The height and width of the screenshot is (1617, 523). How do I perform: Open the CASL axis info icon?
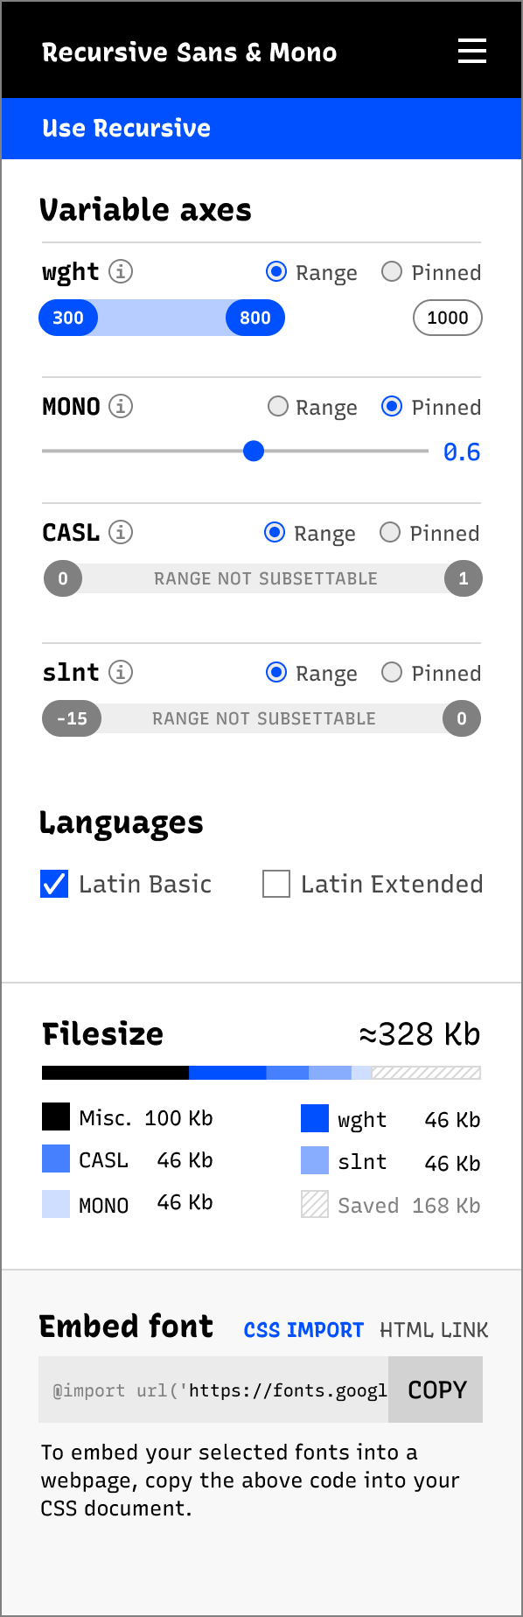click(x=122, y=532)
